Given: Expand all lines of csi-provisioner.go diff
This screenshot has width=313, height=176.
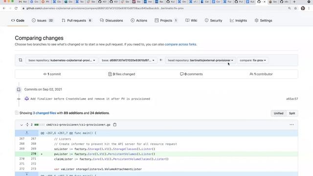Looking at the screenshot, I should tap(27, 125).
